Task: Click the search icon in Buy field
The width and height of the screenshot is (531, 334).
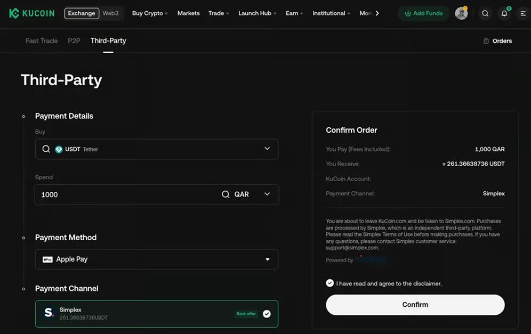Action: pyautogui.click(x=46, y=149)
